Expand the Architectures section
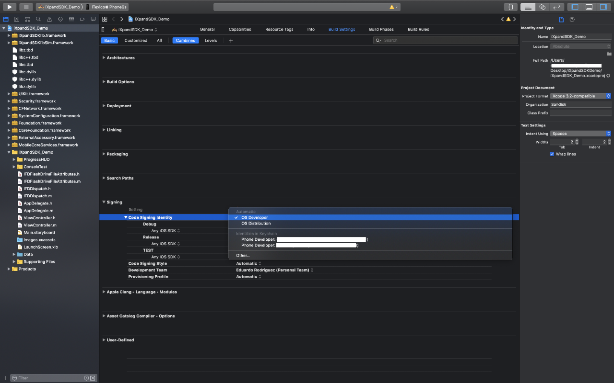This screenshot has height=383, width=614. pos(104,58)
